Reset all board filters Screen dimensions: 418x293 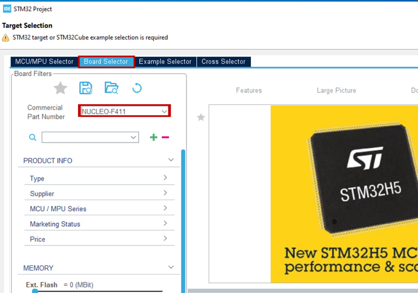pos(137,88)
